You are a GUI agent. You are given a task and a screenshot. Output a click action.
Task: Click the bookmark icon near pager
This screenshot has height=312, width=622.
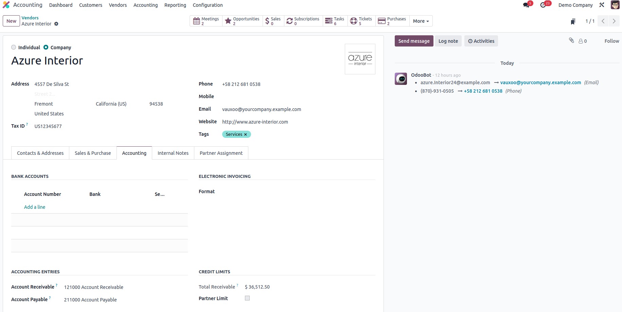click(x=573, y=21)
